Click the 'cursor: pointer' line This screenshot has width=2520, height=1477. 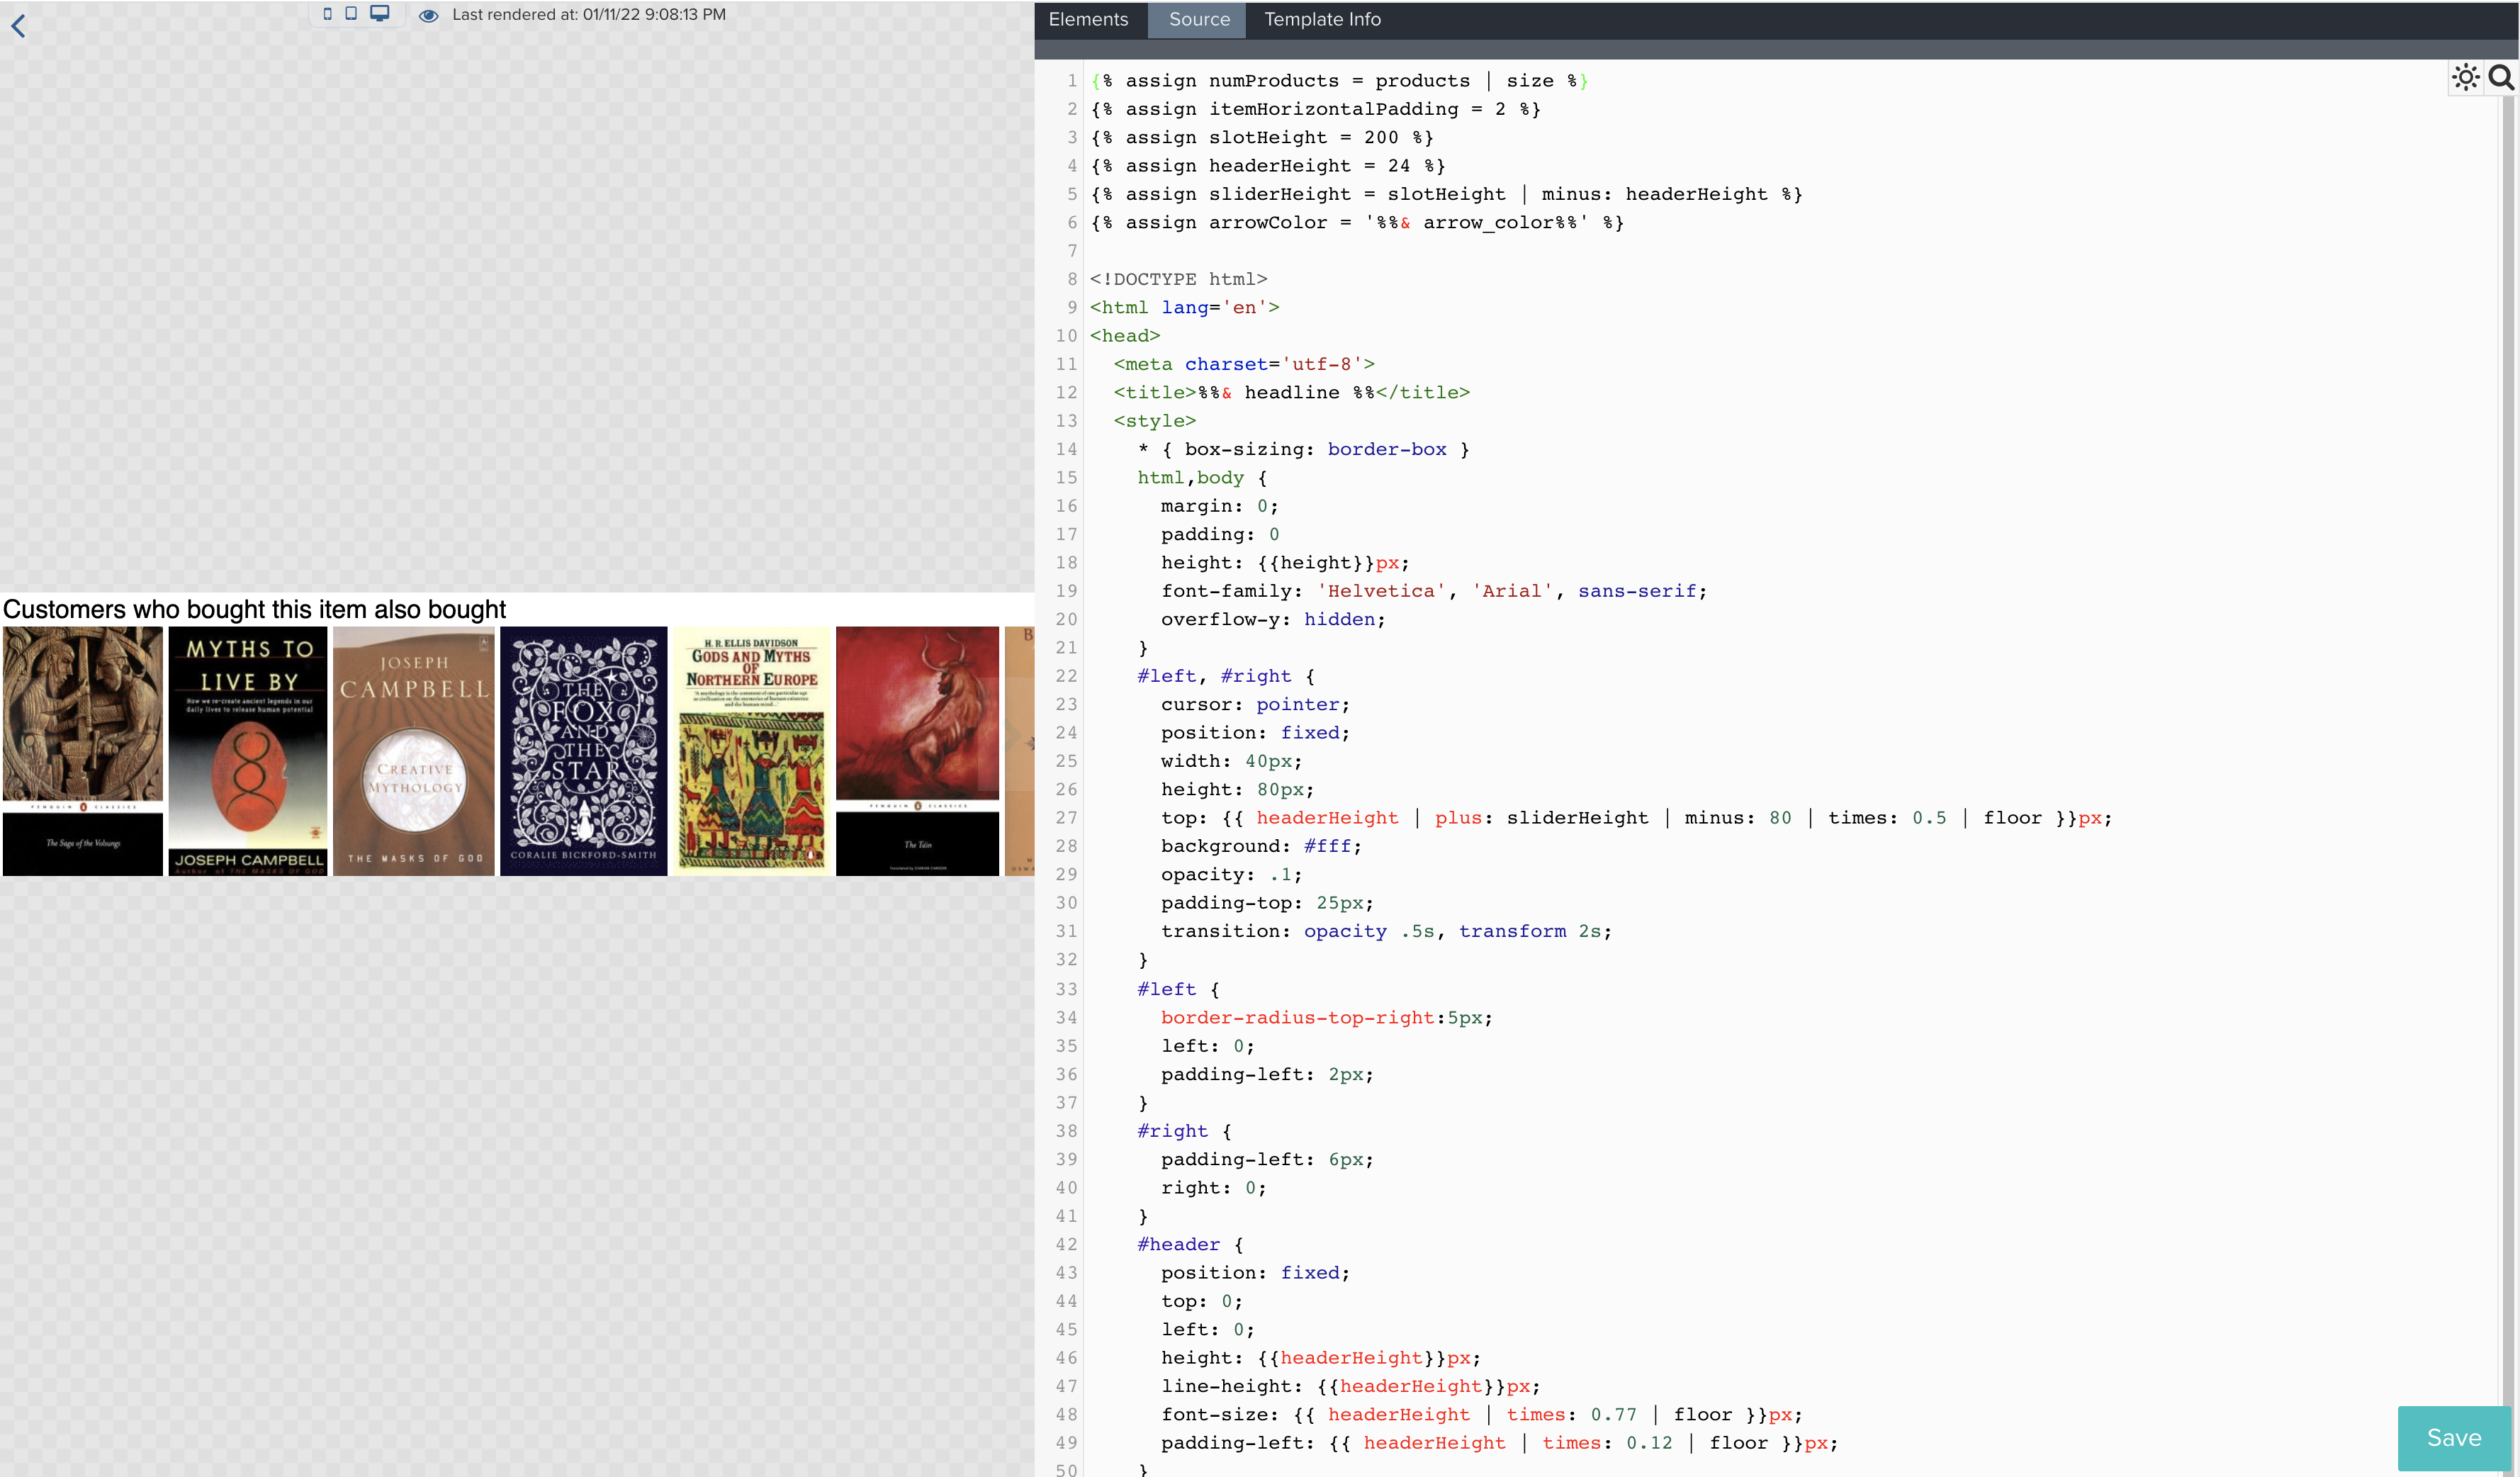[1255, 704]
